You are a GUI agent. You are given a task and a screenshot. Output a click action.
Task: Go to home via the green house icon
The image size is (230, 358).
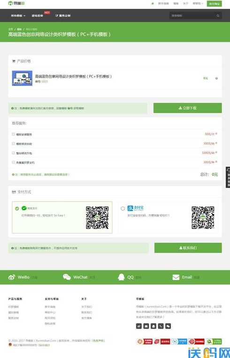(153, 3)
